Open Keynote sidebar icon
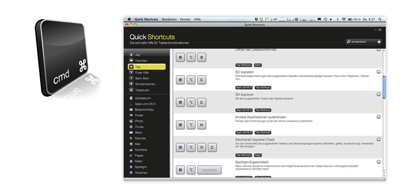The image size is (402, 196). (x=131, y=138)
